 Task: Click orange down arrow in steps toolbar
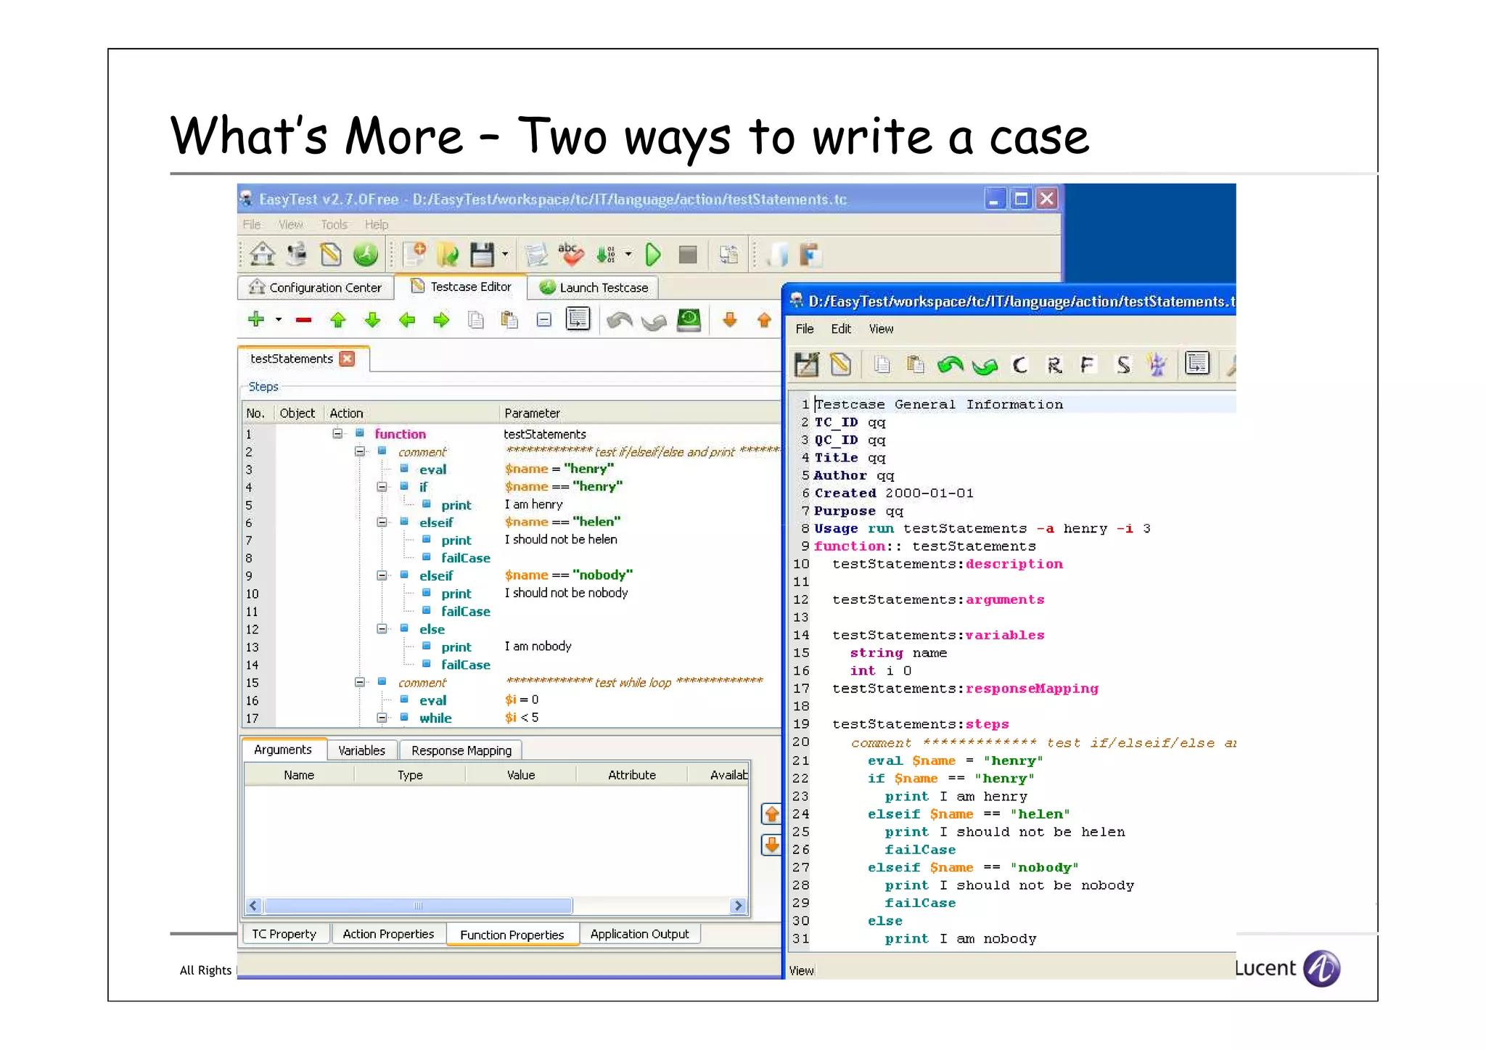coord(730,320)
